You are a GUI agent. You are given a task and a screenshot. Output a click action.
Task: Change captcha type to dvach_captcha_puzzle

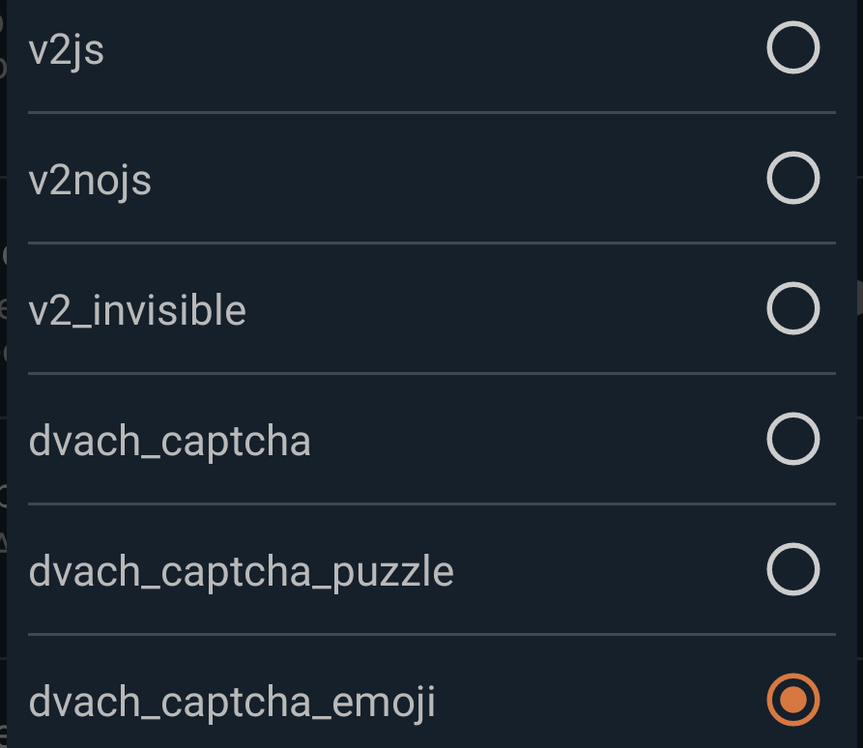coord(792,570)
